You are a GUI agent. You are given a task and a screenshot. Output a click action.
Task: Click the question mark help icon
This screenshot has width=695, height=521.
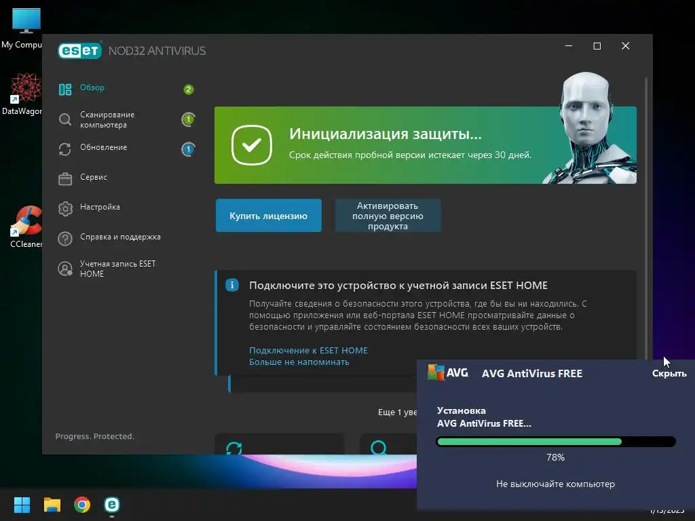click(65, 239)
